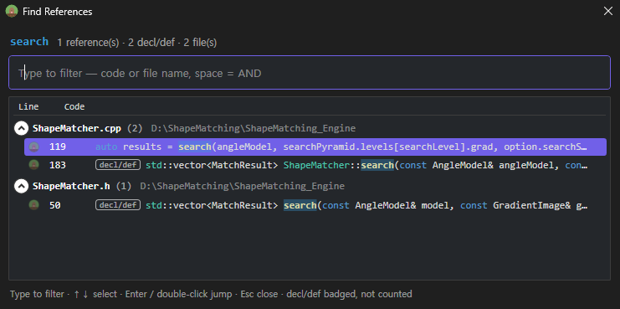Click the decl/def badge on line 50
The image size is (620, 309).
118,205
